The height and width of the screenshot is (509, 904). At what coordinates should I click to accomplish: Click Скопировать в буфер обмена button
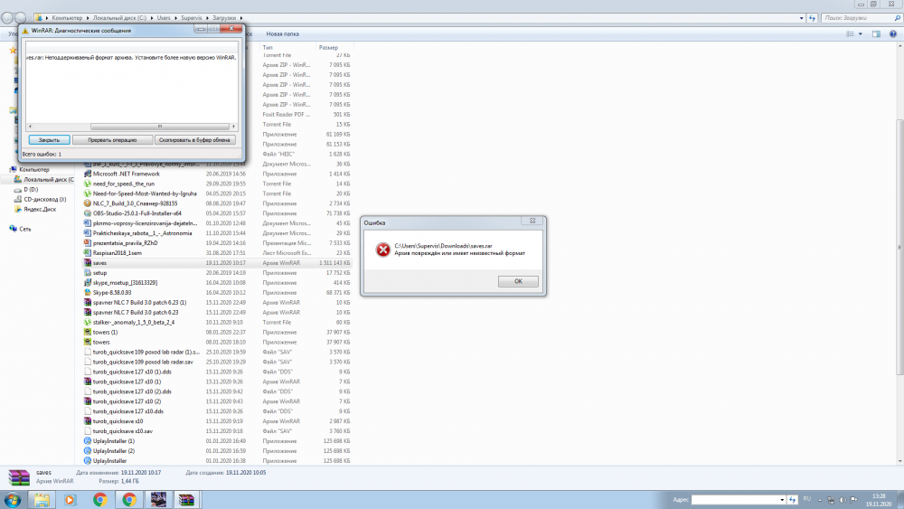coord(195,140)
